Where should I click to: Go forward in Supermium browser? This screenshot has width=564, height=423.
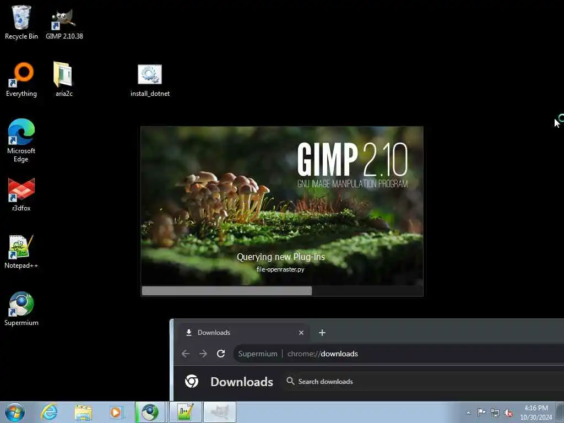(x=203, y=354)
